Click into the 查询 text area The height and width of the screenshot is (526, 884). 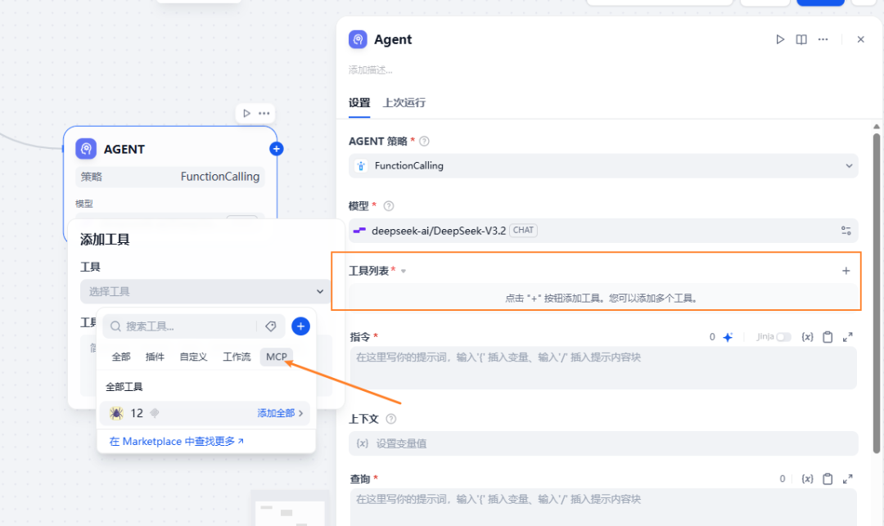click(x=603, y=507)
